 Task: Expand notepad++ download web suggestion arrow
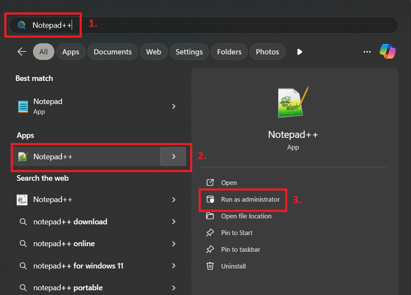pyautogui.click(x=174, y=222)
